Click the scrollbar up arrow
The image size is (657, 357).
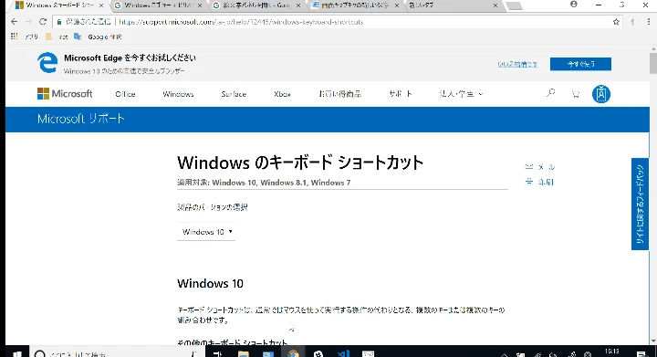653,49
